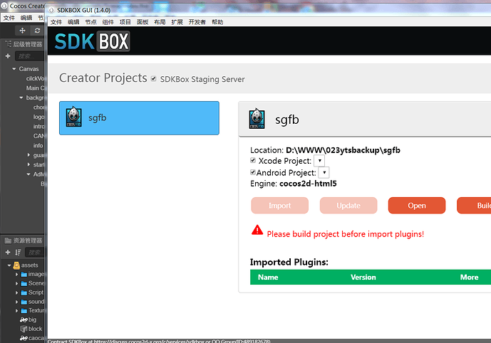Image resolution: width=491 pixels, height=343 pixels.
Task: Click the plus button in the assets panel
Action: click(x=8, y=252)
